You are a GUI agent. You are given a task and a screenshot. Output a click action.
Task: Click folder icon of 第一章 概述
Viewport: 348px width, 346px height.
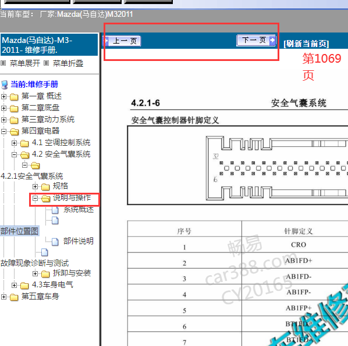coord(14,97)
